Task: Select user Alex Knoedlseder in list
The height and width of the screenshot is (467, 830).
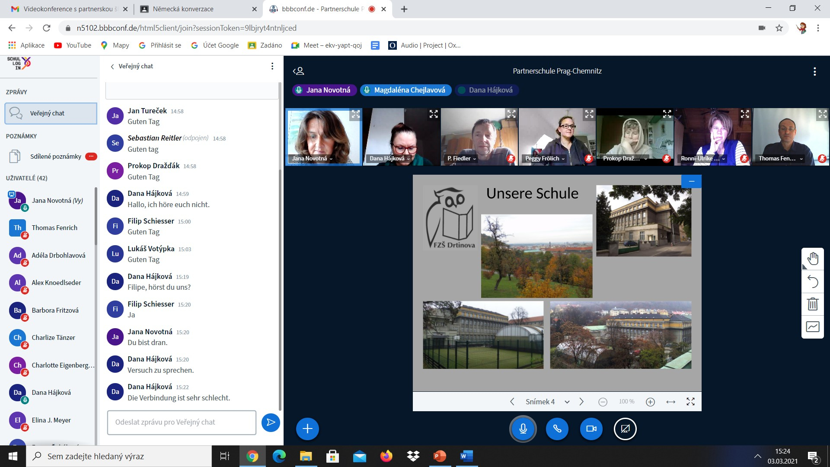Action: [x=51, y=283]
